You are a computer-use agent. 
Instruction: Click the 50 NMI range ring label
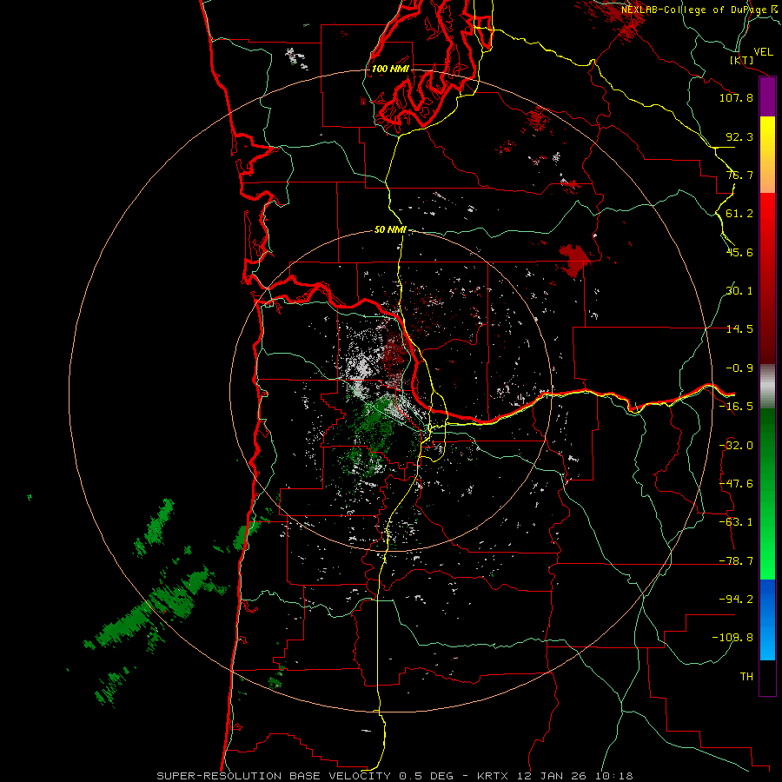[x=390, y=230]
